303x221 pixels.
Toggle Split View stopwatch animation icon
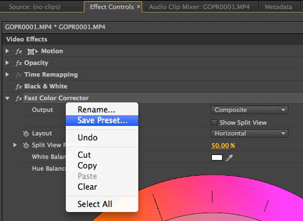(26, 145)
